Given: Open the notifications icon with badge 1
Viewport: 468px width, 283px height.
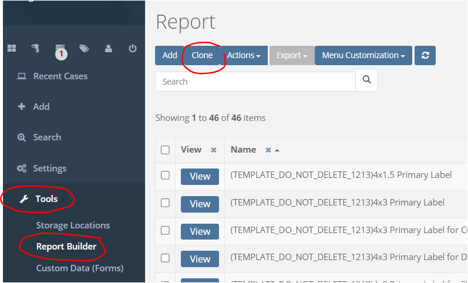Looking at the screenshot, I should pyautogui.click(x=60, y=49).
